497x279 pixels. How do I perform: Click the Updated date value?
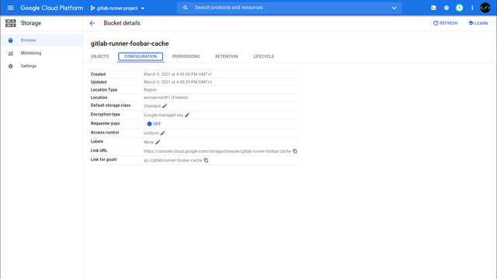coord(178,82)
